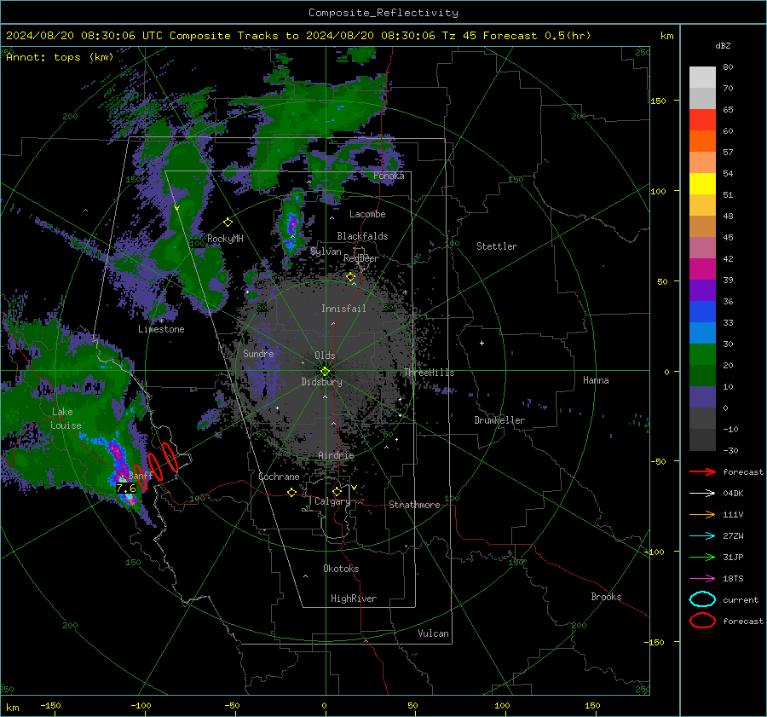Select the Lacombe city label

(367, 214)
